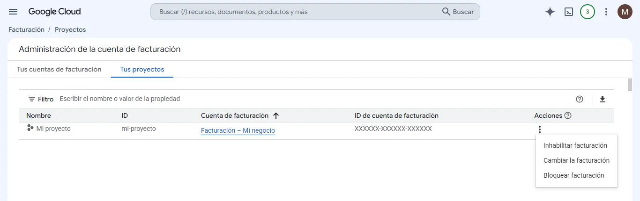Screen dimensions: 640x201
Task: Click the vertical scrollbar thumb
Action: coord(630,84)
